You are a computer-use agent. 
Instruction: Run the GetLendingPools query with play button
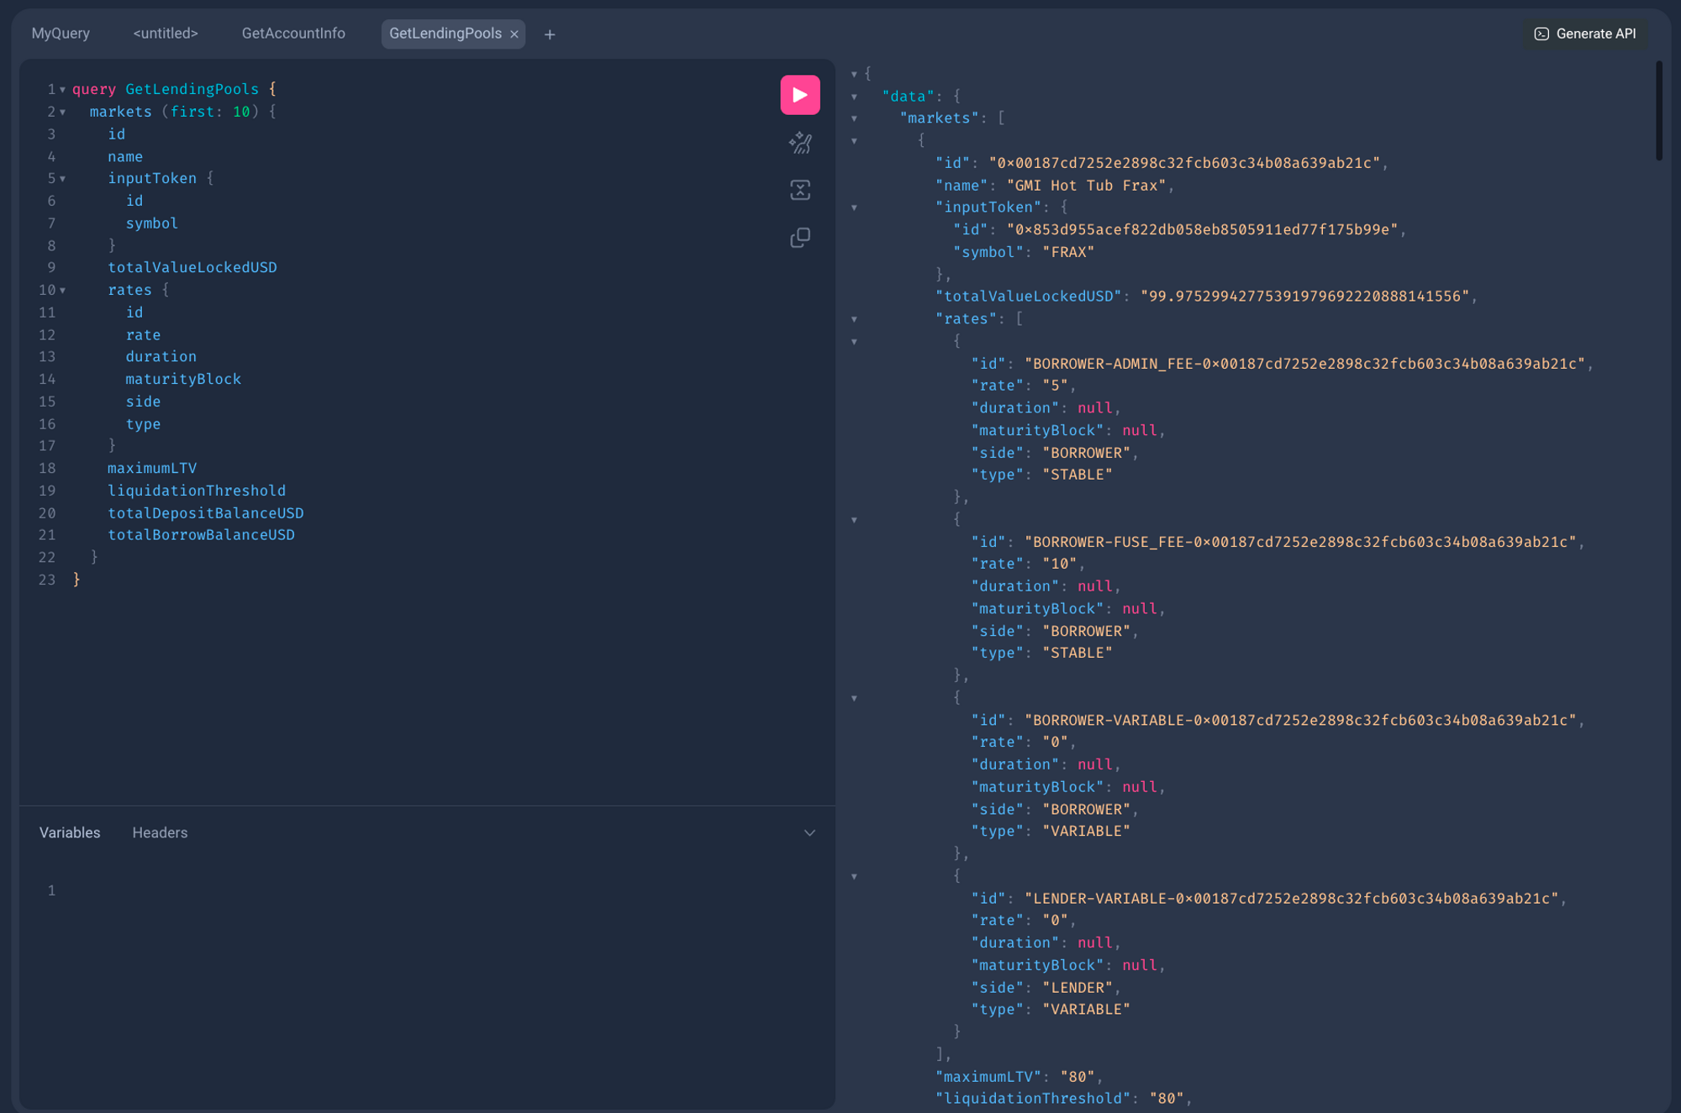(799, 95)
